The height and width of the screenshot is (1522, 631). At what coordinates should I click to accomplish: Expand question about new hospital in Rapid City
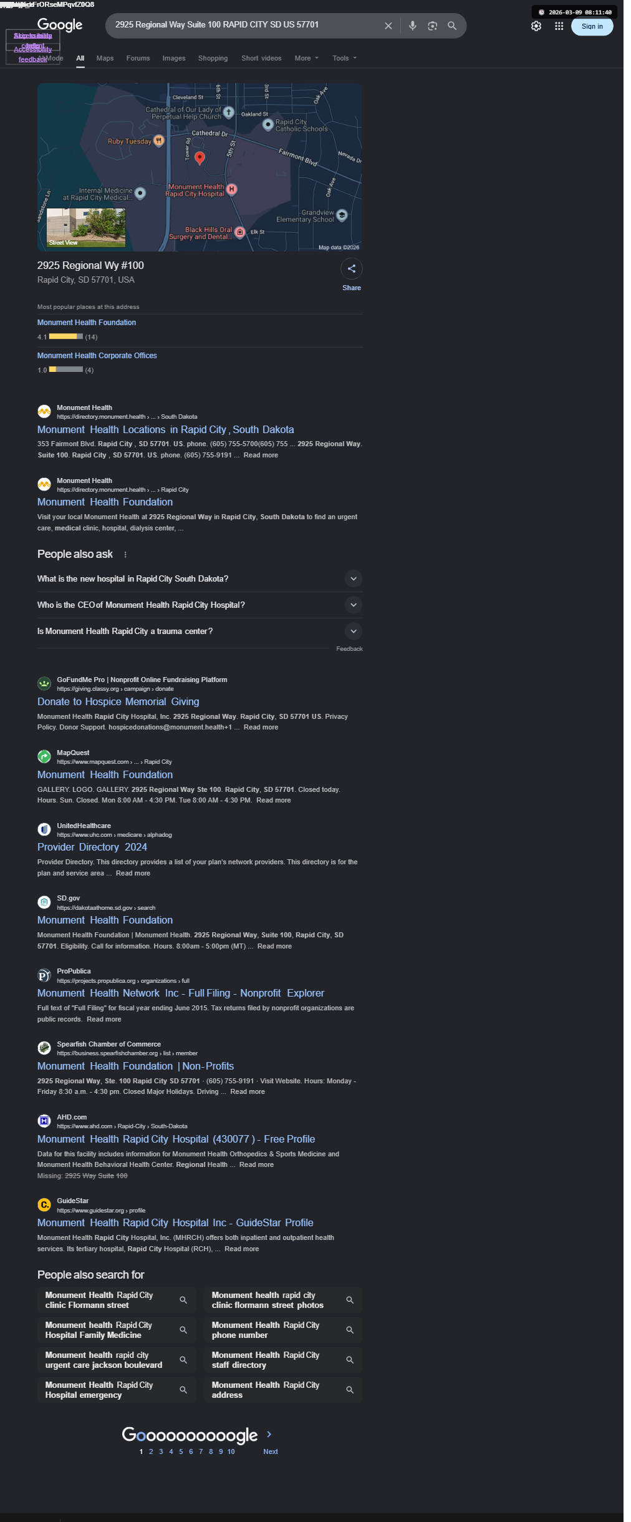[354, 578]
